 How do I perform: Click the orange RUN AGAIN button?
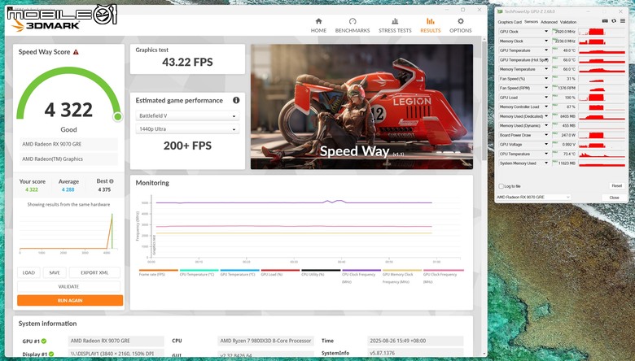[70, 300]
